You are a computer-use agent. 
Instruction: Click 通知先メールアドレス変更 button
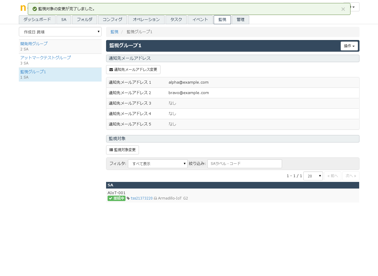click(133, 70)
